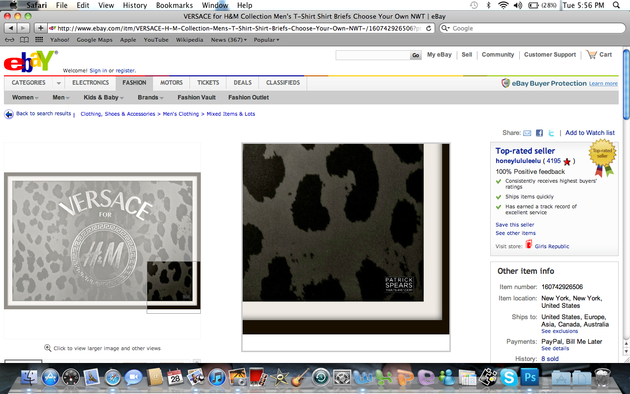Open the Bluetooth status menu
This screenshot has height=394, width=630.
point(489,5)
